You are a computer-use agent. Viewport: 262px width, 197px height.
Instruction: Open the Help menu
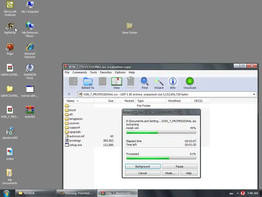pyautogui.click(x=132, y=72)
